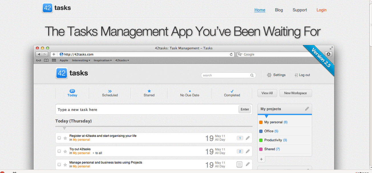This screenshot has width=372, height=173.
Task: Click the orange My personal project swatch
Action: click(261, 122)
